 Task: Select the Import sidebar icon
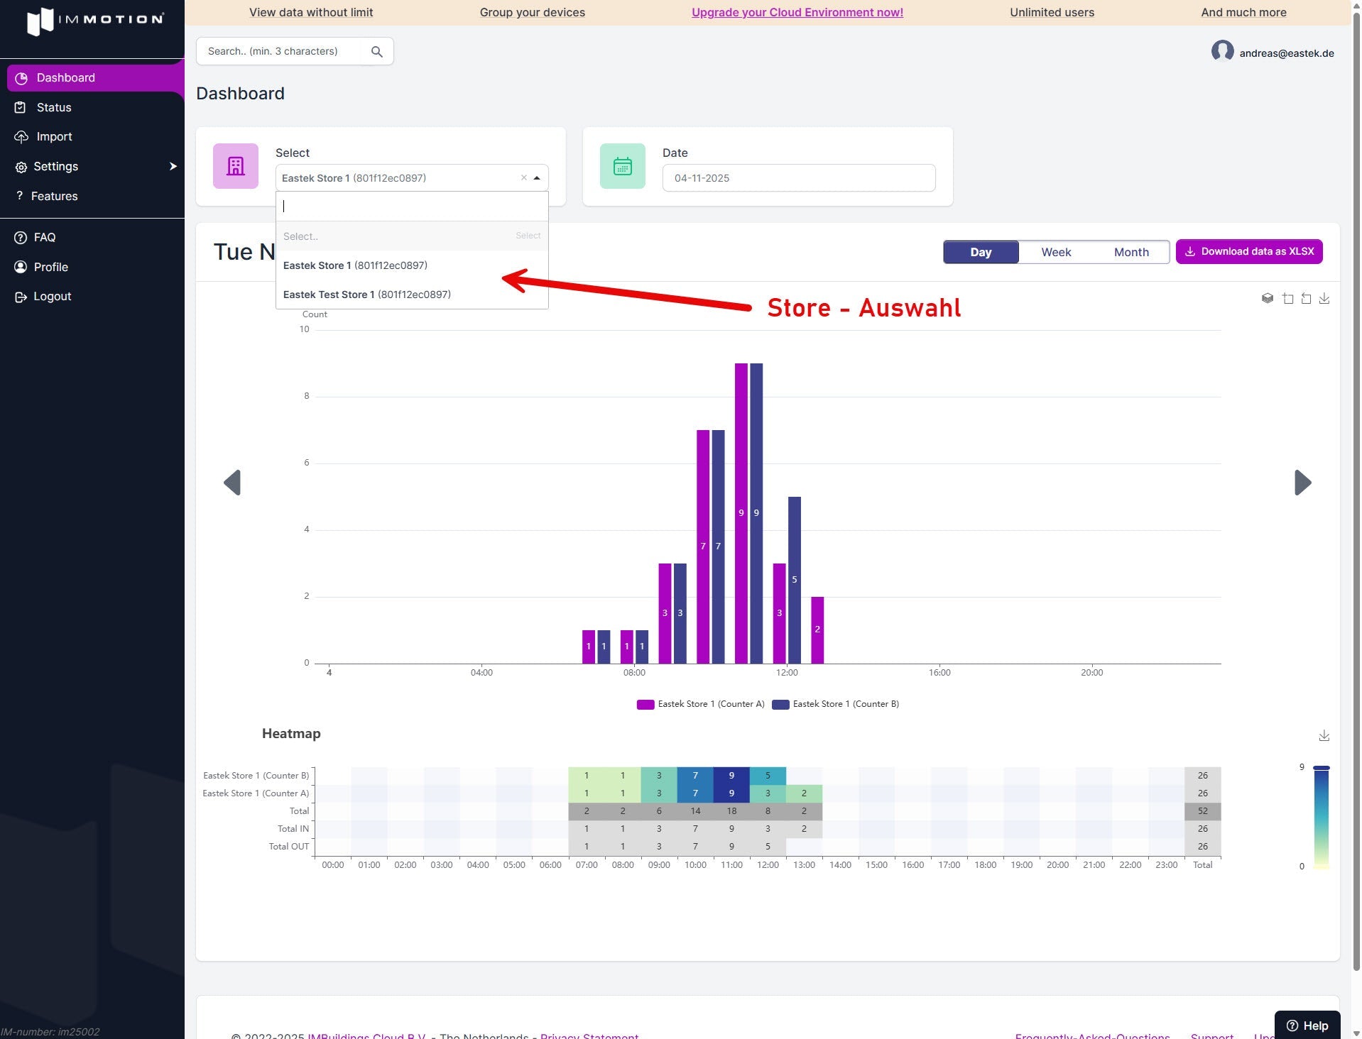click(22, 136)
